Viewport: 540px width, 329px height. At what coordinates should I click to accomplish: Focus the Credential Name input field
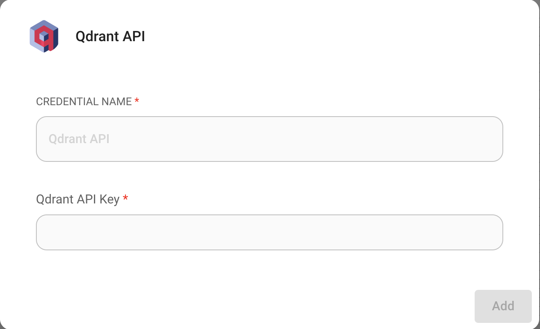click(x=269, y=139)
